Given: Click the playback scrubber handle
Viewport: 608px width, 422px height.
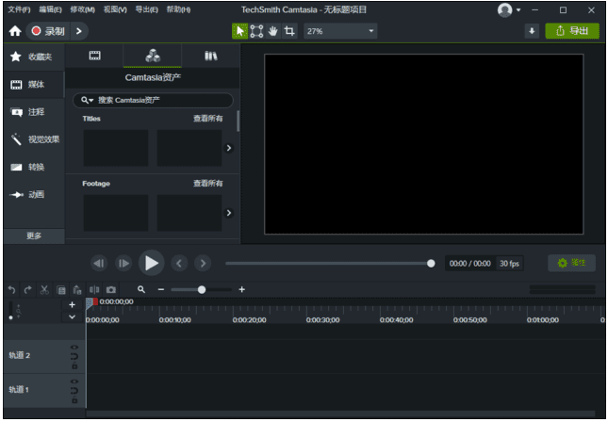Looking at the screenshot, I should tap(431, 264).
